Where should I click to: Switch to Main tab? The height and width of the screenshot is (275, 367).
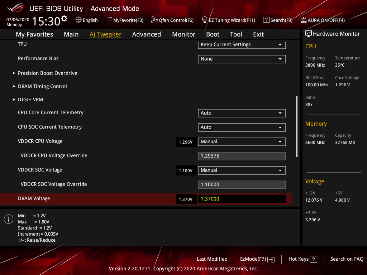(x=71, y=34)
